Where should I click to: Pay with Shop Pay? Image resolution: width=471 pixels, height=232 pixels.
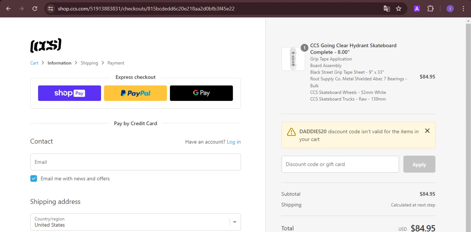tap(69, 93)
